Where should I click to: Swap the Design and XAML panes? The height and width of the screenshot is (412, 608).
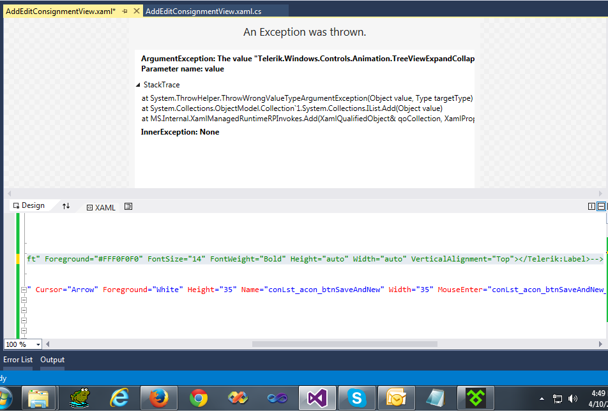(x=66, y=206)
